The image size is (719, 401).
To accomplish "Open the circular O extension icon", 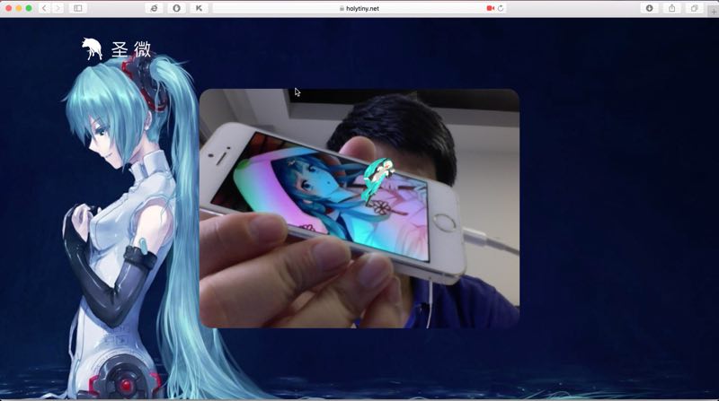I will click(x=176, y=8).
